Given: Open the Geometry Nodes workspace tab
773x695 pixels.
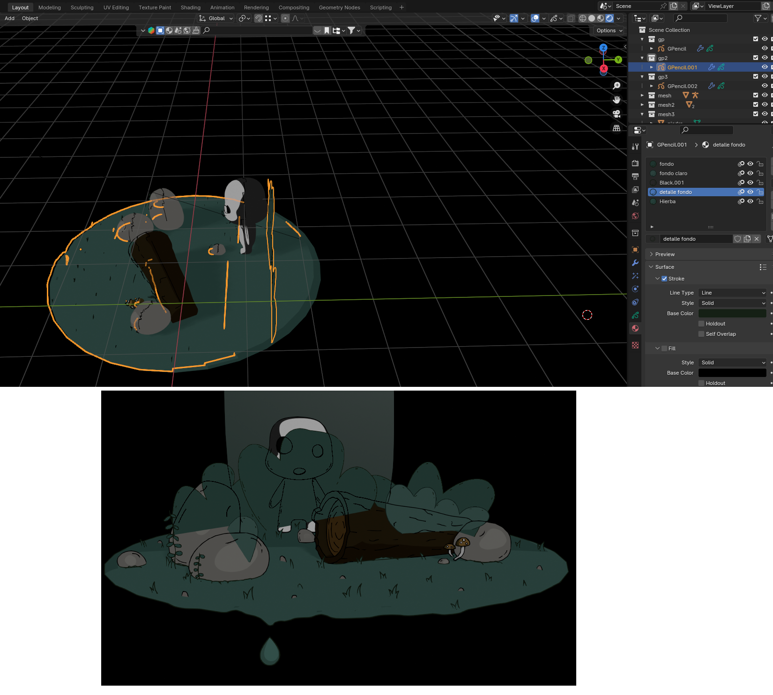Looking at the screenshot, I should pyautogui.click(x=340, y=7).
